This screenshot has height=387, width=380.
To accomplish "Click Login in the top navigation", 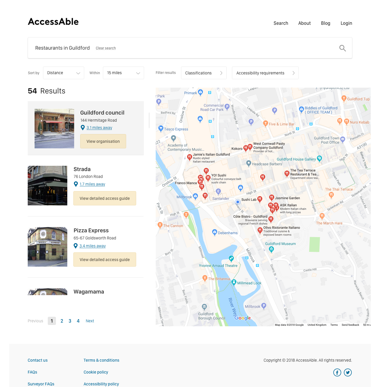I will [x=346, y=23].
